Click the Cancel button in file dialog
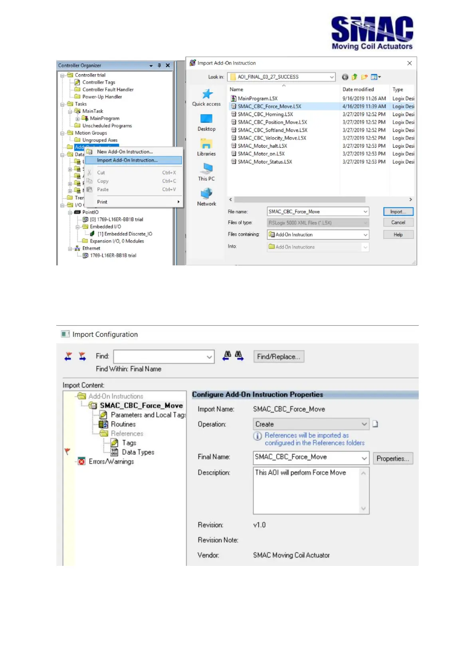The height and width of the screenshot is (672, 475). tap(398, 223)
